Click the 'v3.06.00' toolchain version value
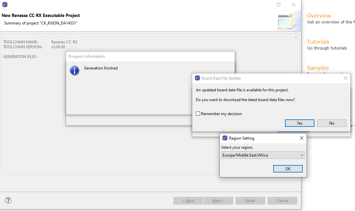 point(58,47)
